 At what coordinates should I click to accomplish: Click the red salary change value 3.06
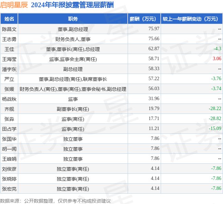(217, 58)
